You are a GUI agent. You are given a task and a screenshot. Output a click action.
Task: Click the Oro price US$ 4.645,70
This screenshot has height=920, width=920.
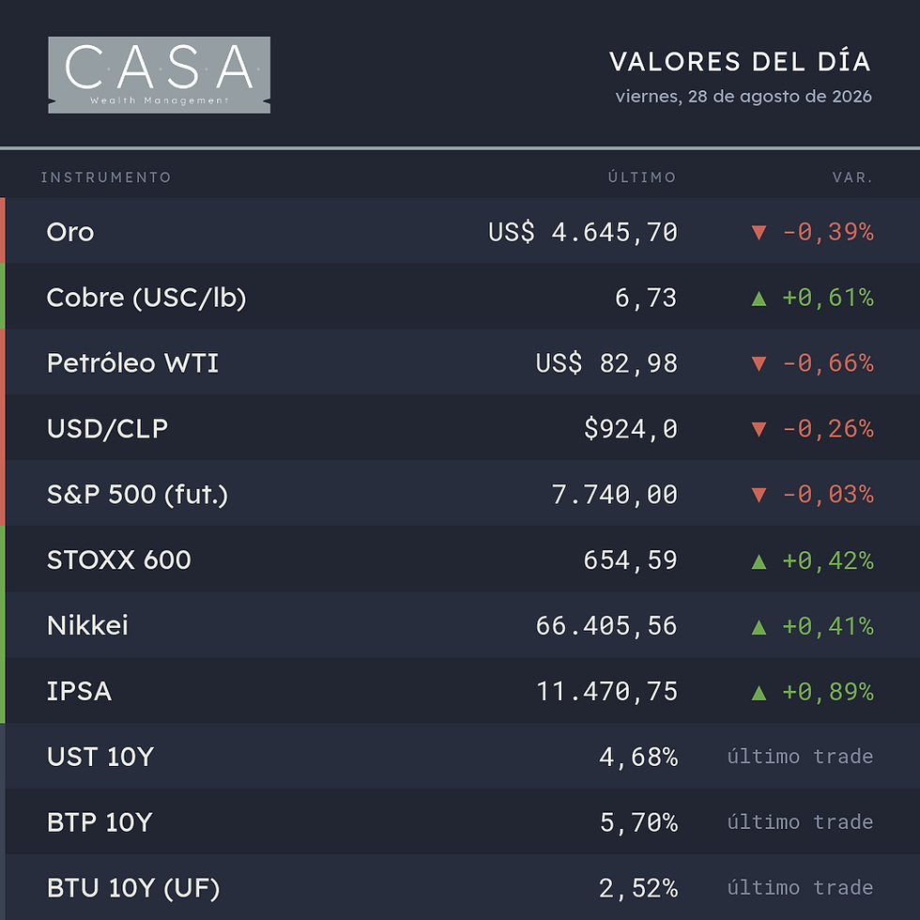coord(583,232)
